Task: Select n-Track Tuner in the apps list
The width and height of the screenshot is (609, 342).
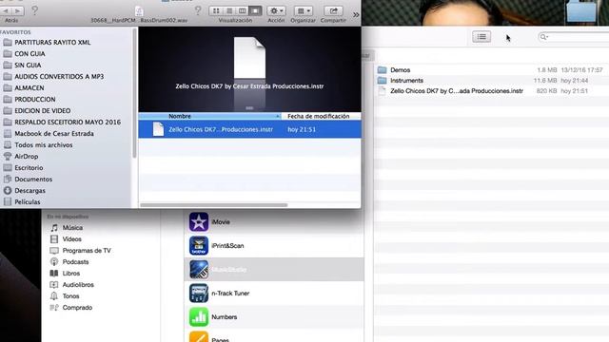Action: pos(274,294)
